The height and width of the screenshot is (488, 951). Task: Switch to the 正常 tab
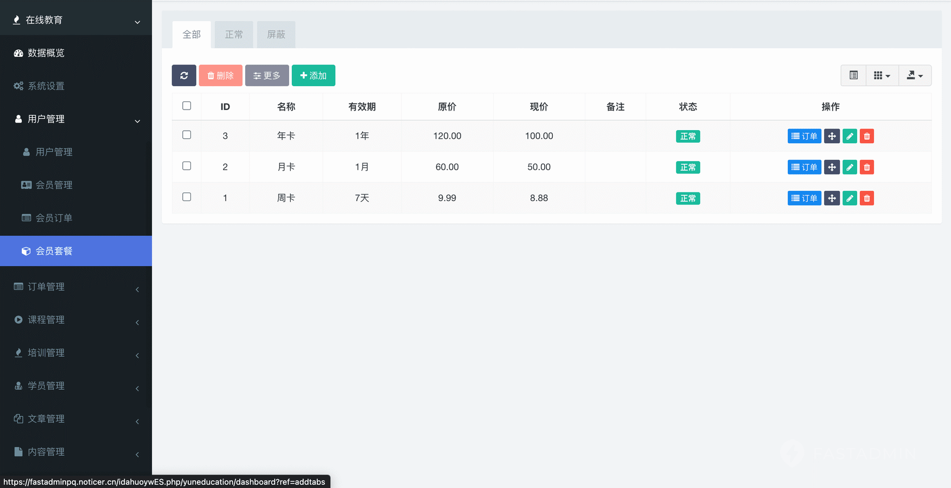click(234, 35)
